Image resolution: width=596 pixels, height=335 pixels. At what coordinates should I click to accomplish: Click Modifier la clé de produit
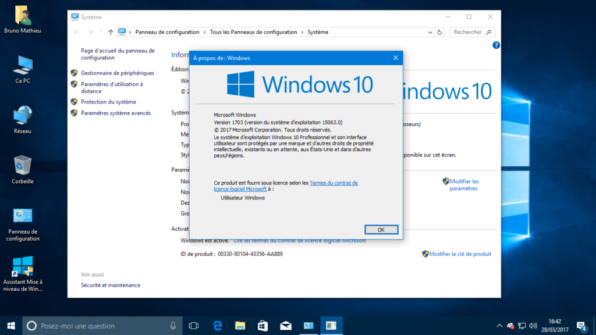460,254
